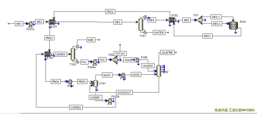Select the wash column fed by GAS2
The image size is (257, 114).
tap(159, 71)
